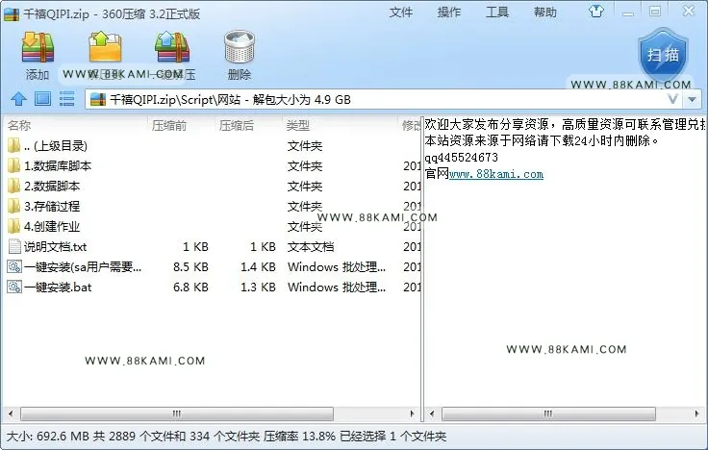Expand the address path history dropdown

pos(672,99)
